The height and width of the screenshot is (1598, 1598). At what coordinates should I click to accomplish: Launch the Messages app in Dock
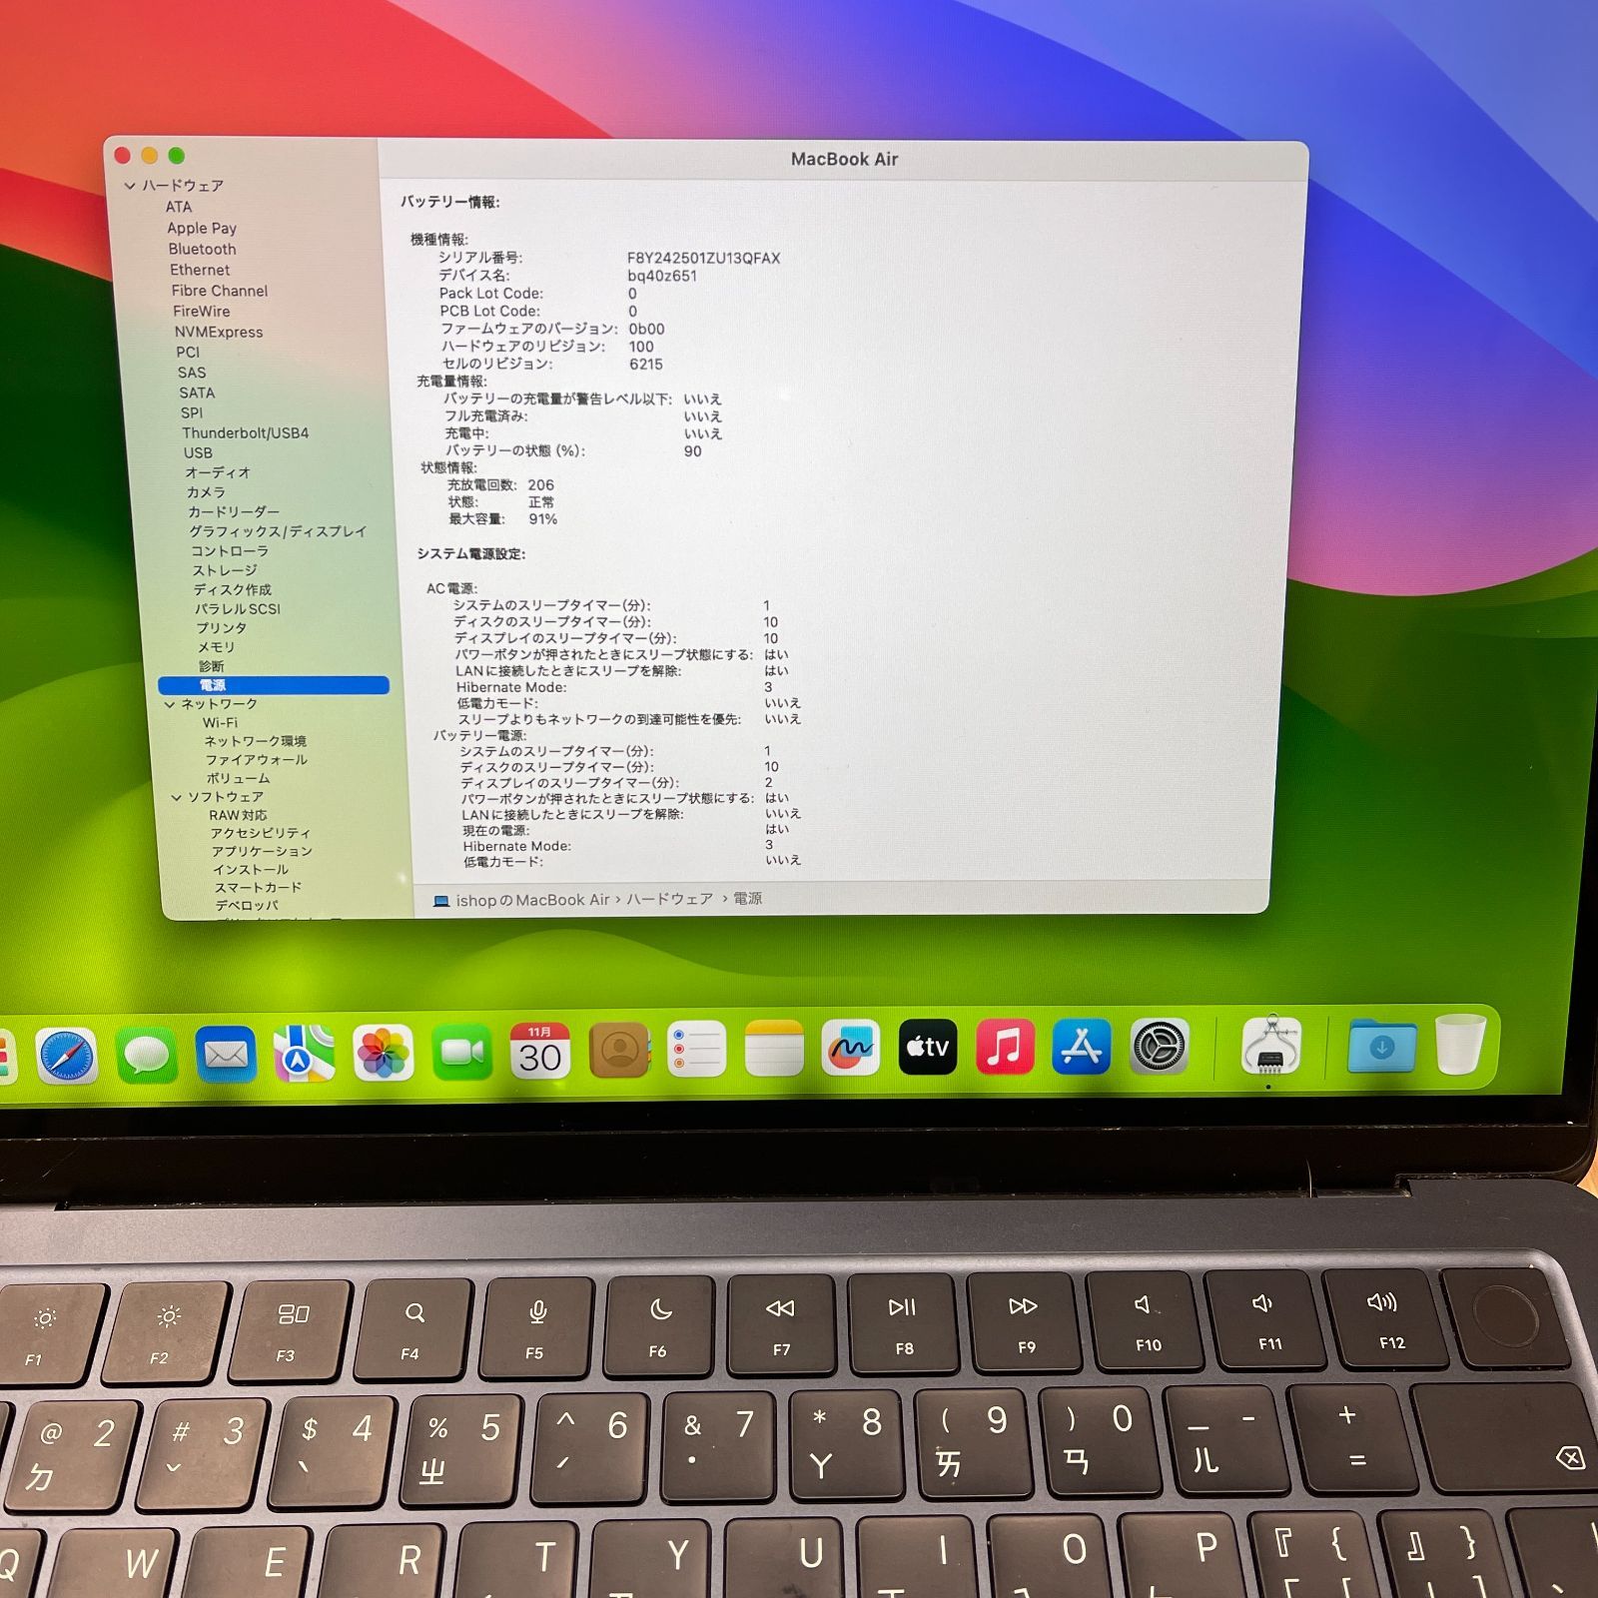click(x=147, y=1055)
